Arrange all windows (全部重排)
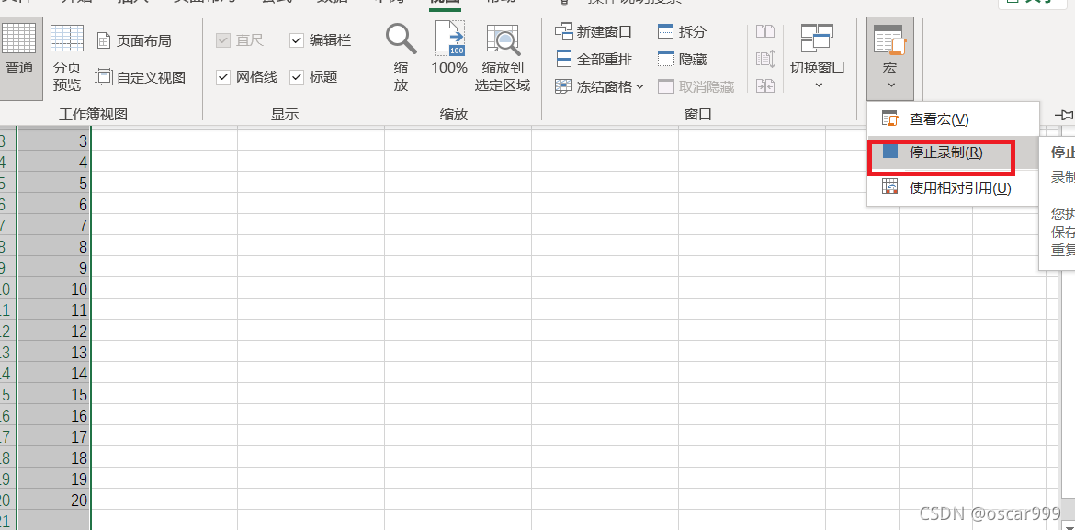Image resolution: width=1075 pixels, height=530 pixels. click(594, 59)
